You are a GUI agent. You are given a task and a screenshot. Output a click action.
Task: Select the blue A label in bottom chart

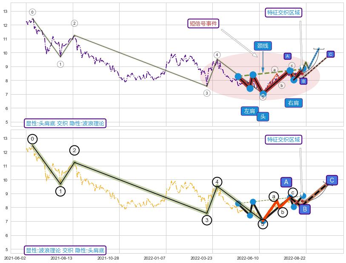tap(286, 182)
